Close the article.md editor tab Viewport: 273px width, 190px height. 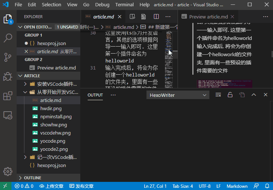pyautogui.click(x=119, y=17)
